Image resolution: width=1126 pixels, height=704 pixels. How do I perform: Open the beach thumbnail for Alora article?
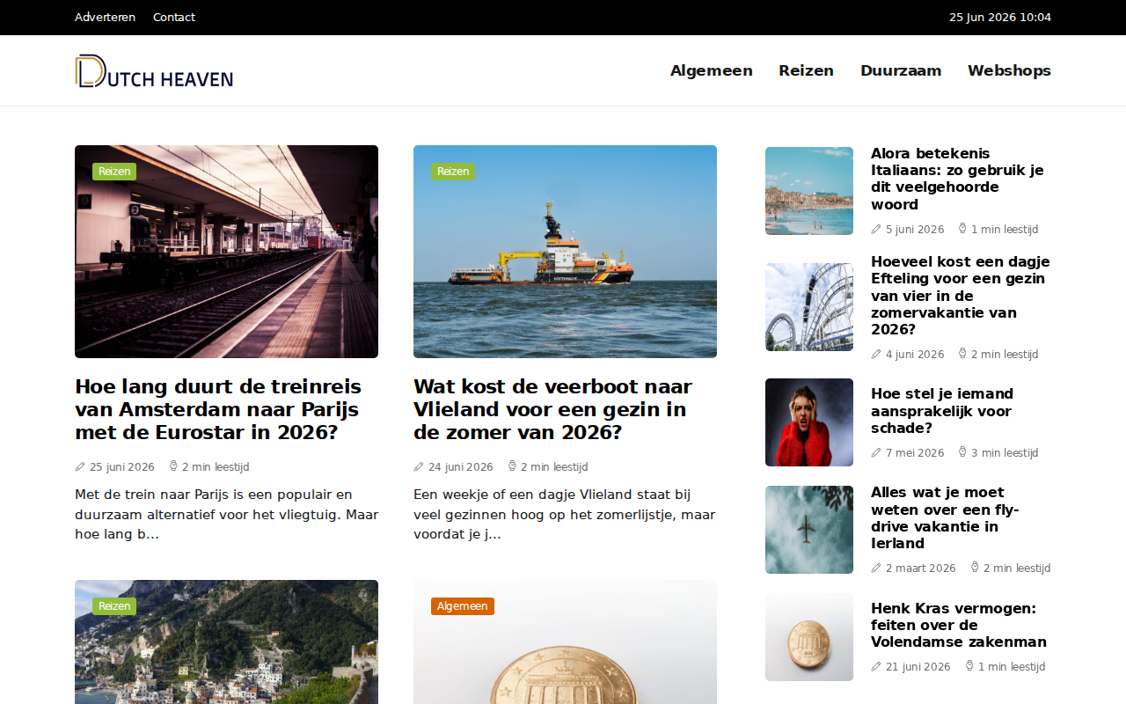click(x=809, y=191)
